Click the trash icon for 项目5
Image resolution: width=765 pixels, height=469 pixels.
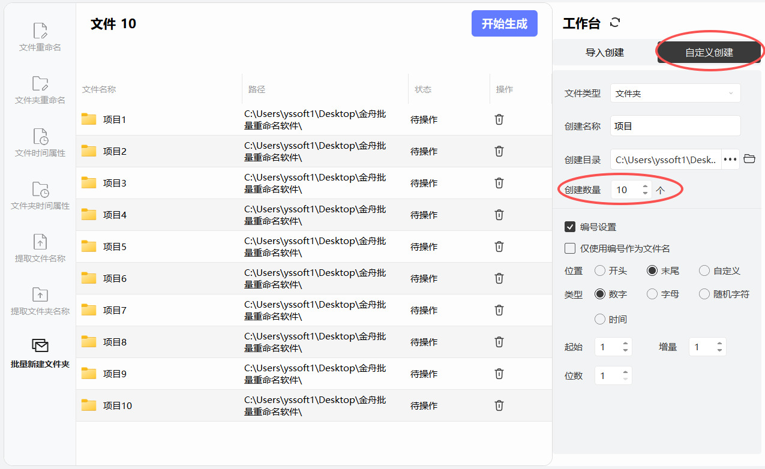coord(499,246)
